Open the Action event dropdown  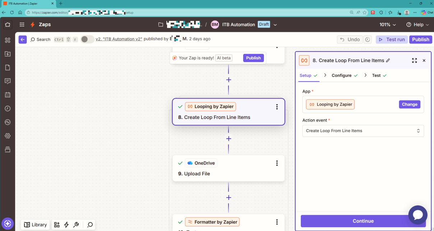pos(363,131)
